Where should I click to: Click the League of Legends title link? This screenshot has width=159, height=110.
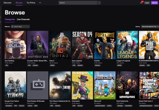click(x=123, y=61)
